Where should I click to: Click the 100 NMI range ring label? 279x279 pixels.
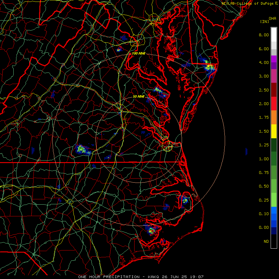(x=139, y=53)
